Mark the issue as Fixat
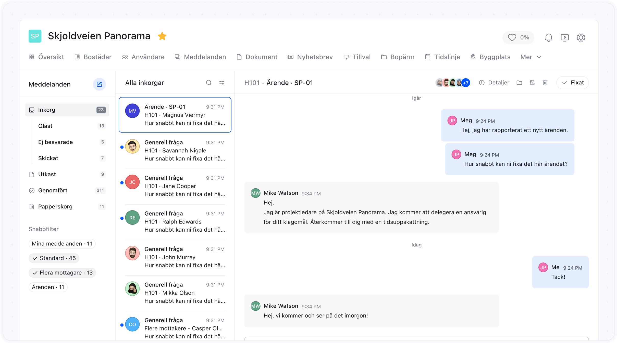 573,83
